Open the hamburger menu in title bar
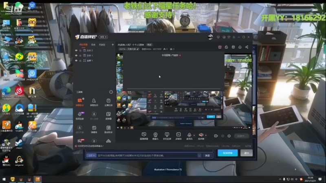The width and height of the screenshot is (326, 183). 234,37
